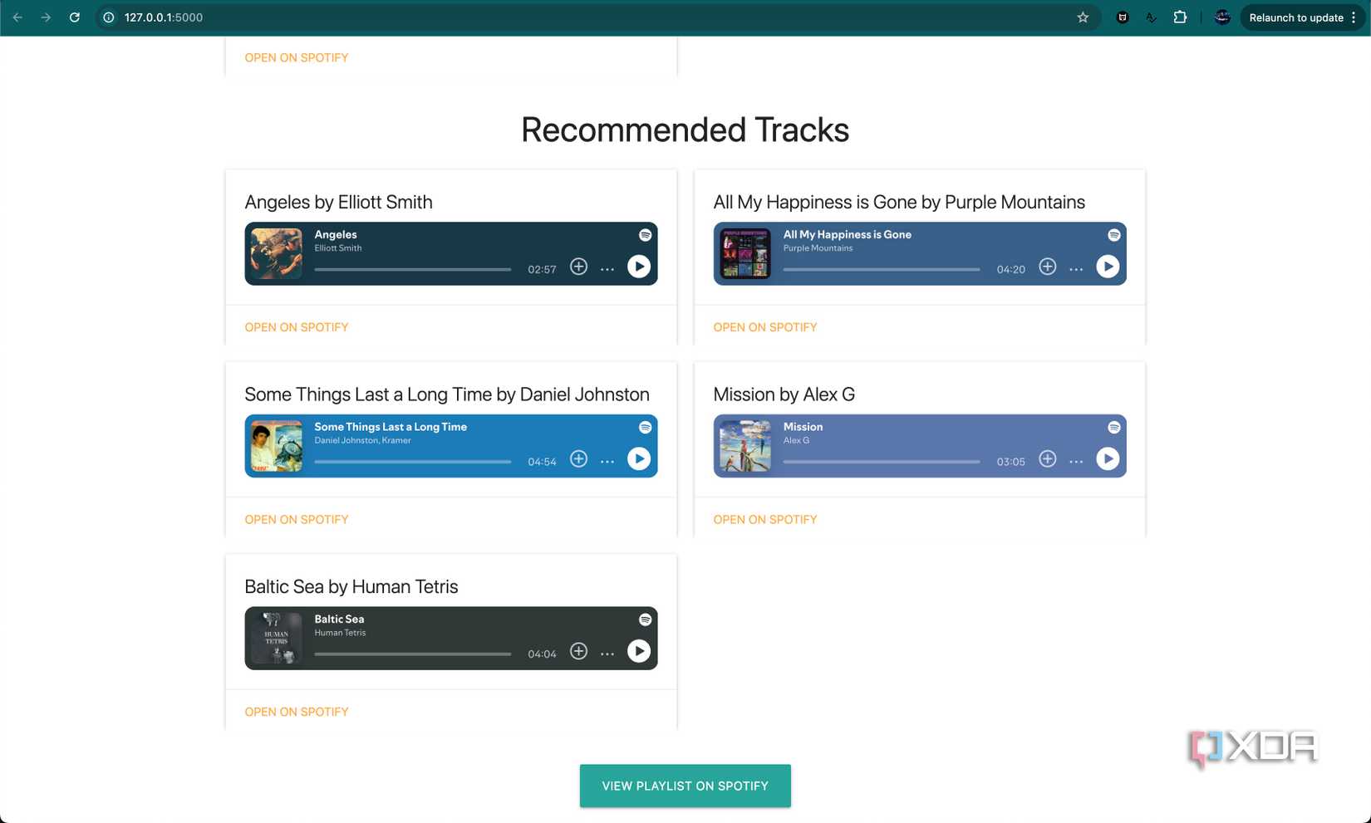Image resolution: width=1371 pixels, height=823 pixels.
Task: Click the Angeles album artwork
Action: (x=277, y=253)
